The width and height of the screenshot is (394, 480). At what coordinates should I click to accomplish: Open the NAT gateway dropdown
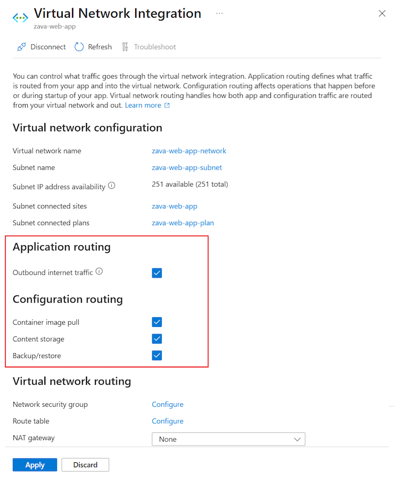[x=228, y=438]
